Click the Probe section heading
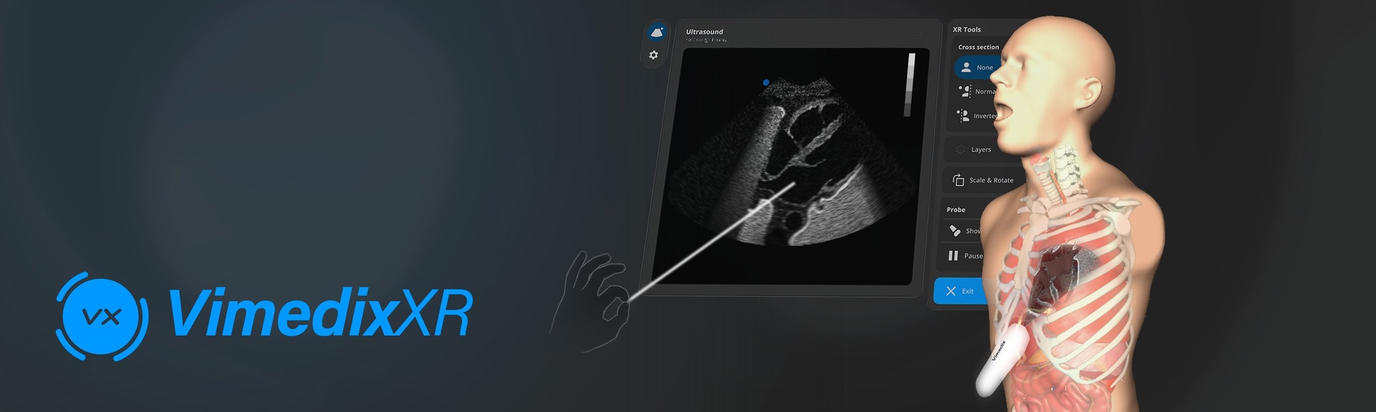 [x=955, y=210]
